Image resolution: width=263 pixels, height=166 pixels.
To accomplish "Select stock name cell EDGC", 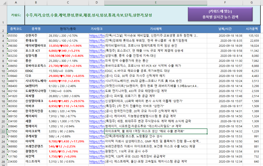I will [36, 71].
